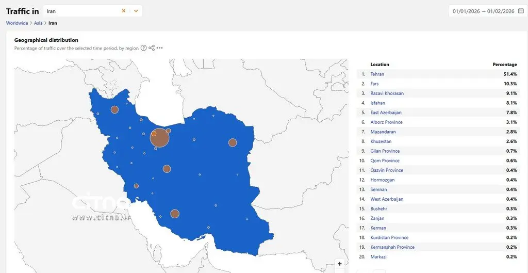Click the 3.1% value for Alborz Province
The width and height of the screenshot is (528, 273).
[x=511, y=122]
